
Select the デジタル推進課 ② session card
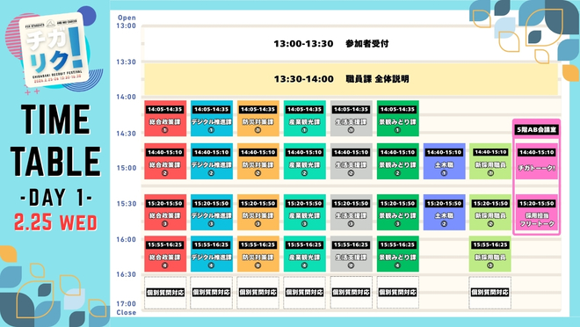pyautogui.click(x=212, y=161)
